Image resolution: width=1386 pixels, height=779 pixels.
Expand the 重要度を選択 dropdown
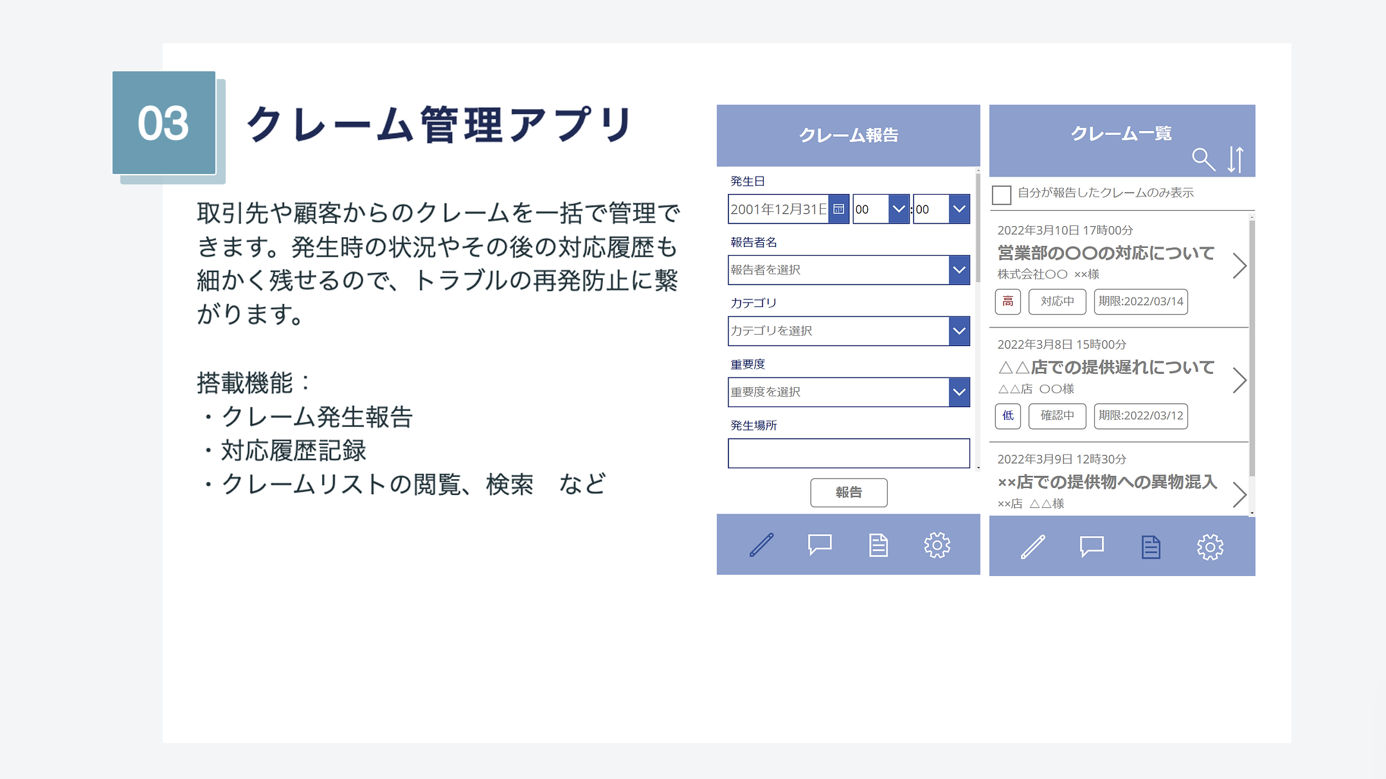tap(959, 392)
